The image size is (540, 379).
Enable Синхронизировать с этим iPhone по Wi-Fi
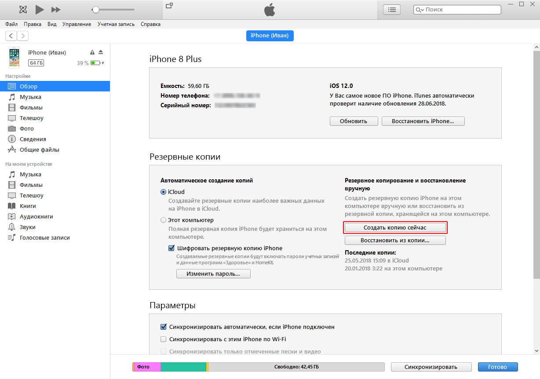click(164, 339)
